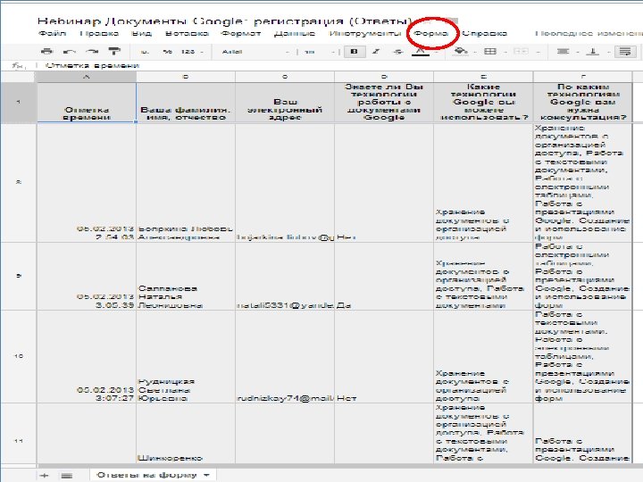
Task: Select row 10 header
Action: point(19,356)
